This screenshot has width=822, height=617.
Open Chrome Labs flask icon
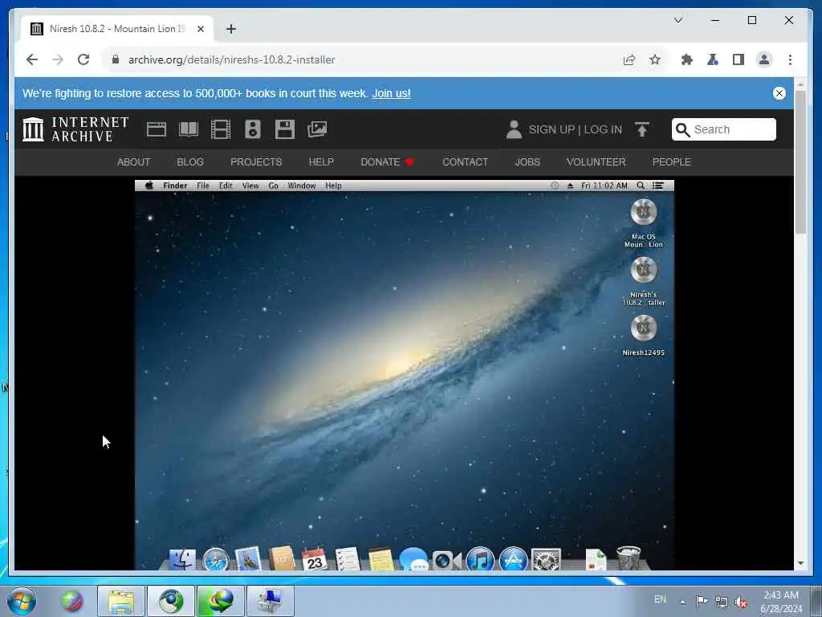click(713, 59)
